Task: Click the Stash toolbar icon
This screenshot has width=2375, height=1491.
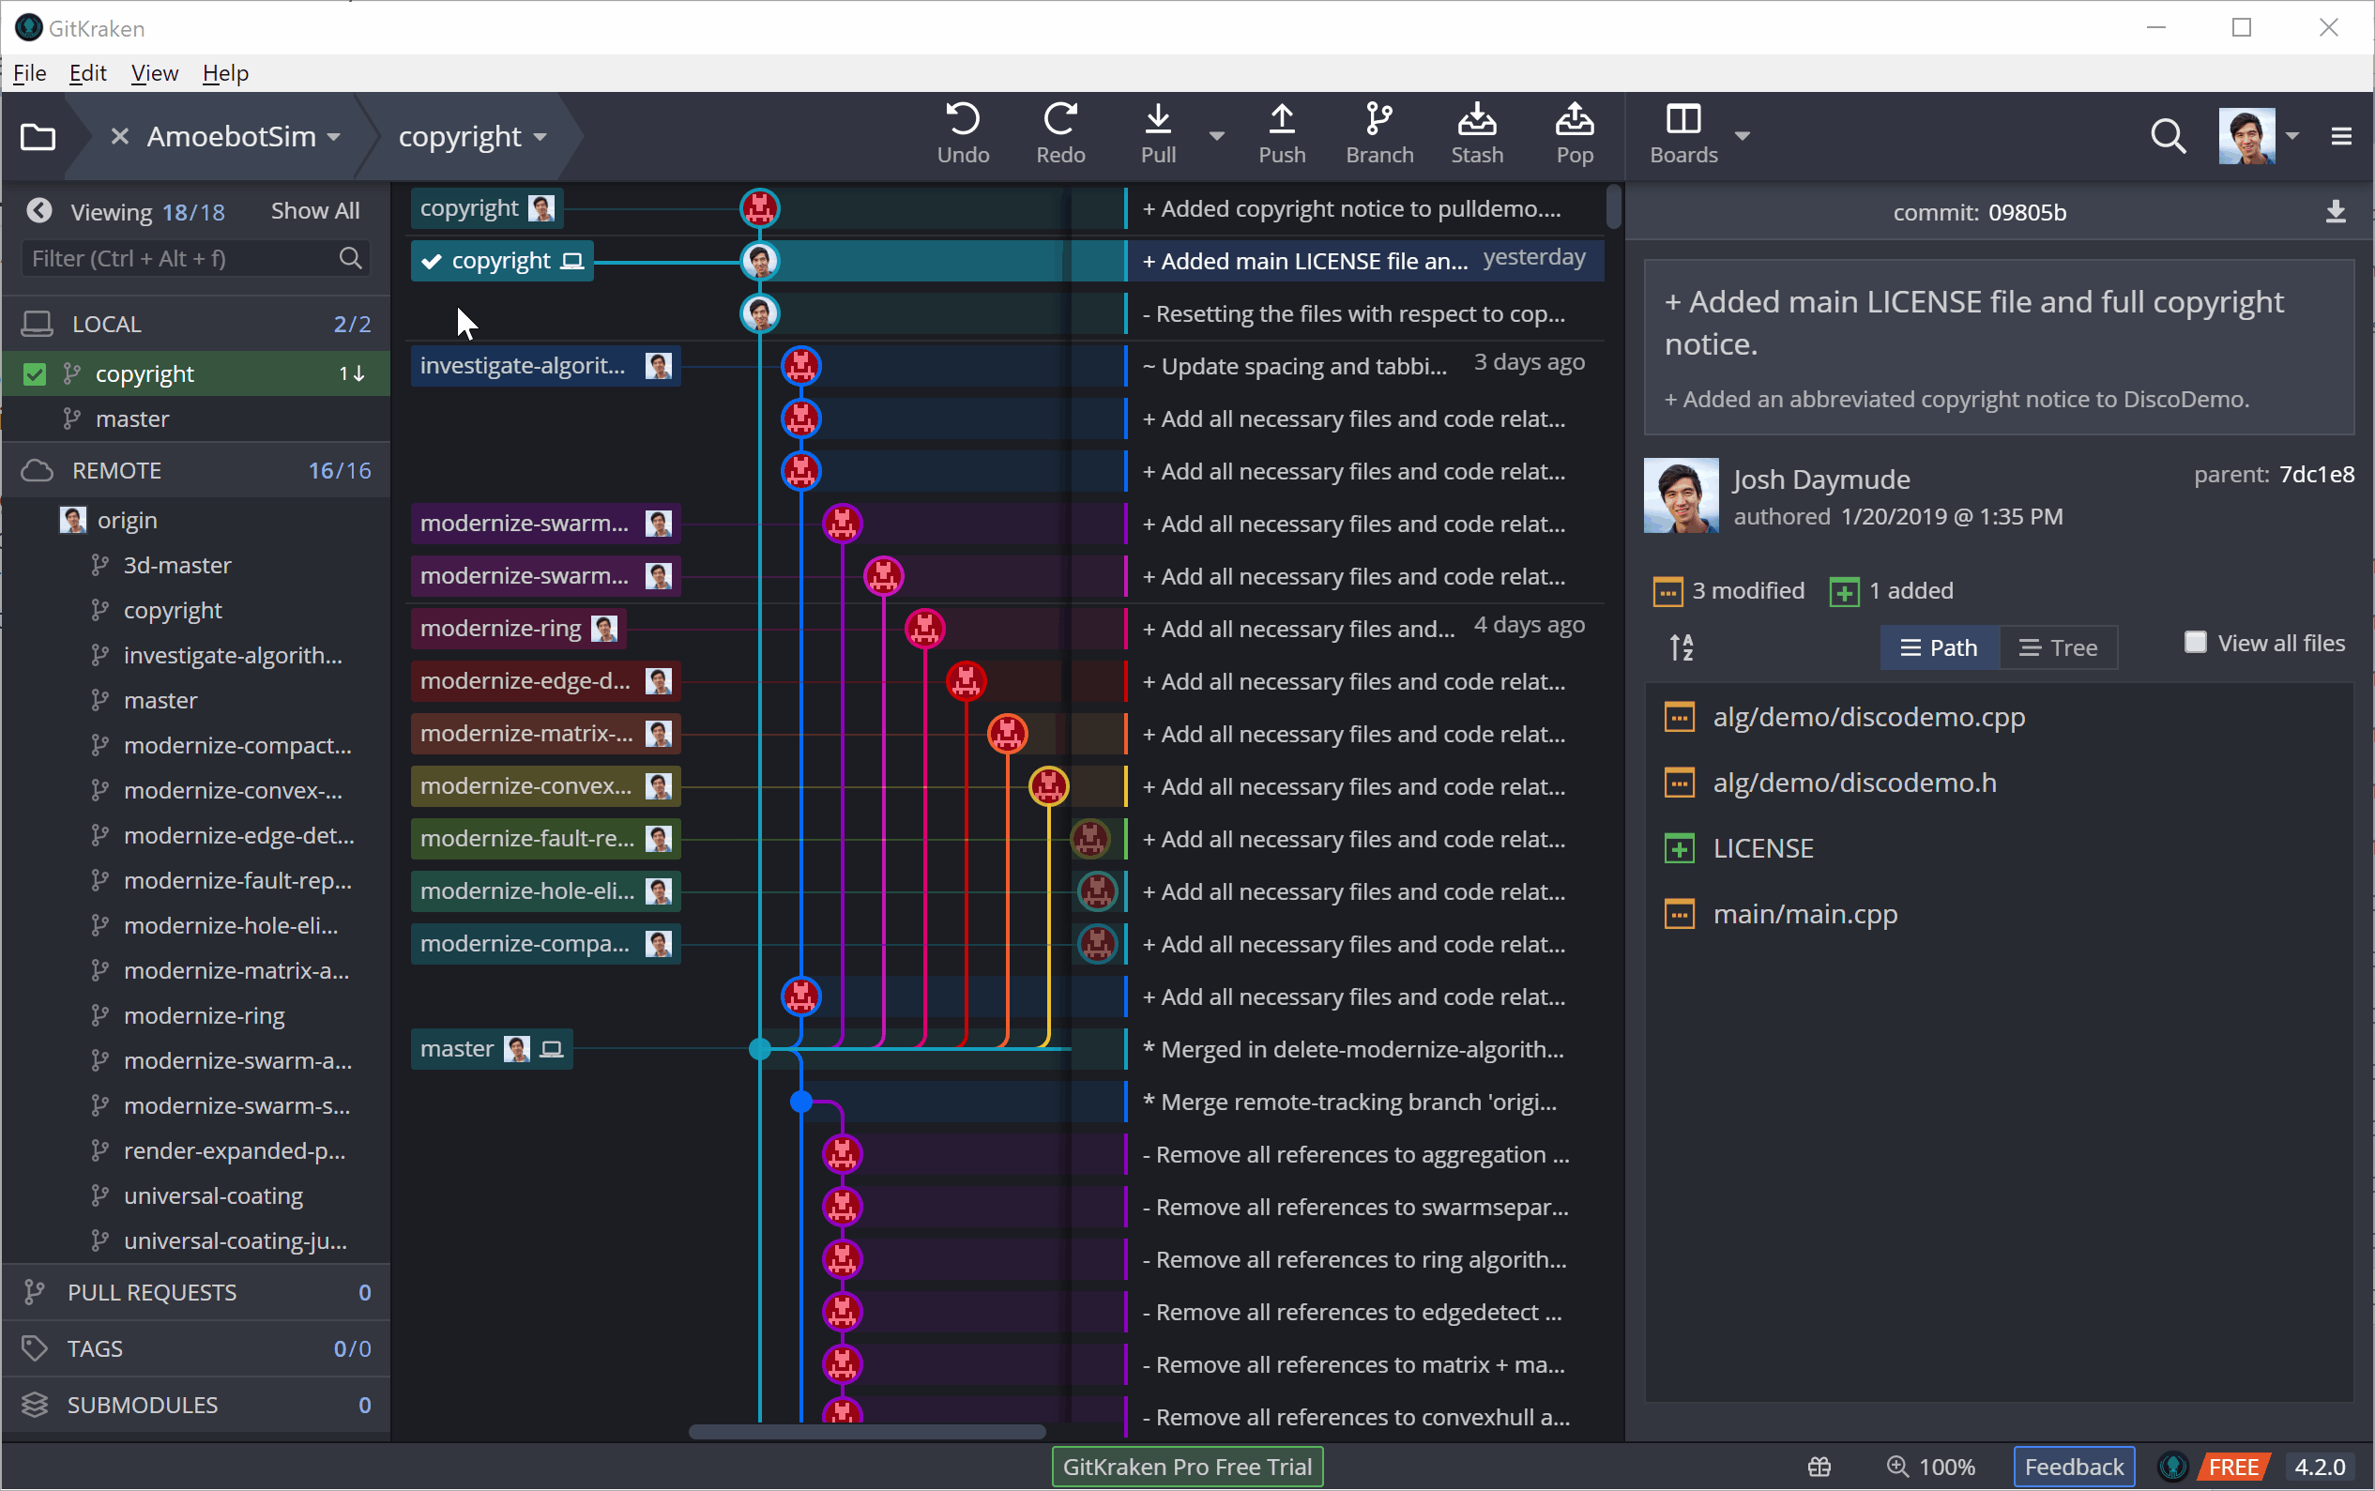Action: [x=1476, y=133]
